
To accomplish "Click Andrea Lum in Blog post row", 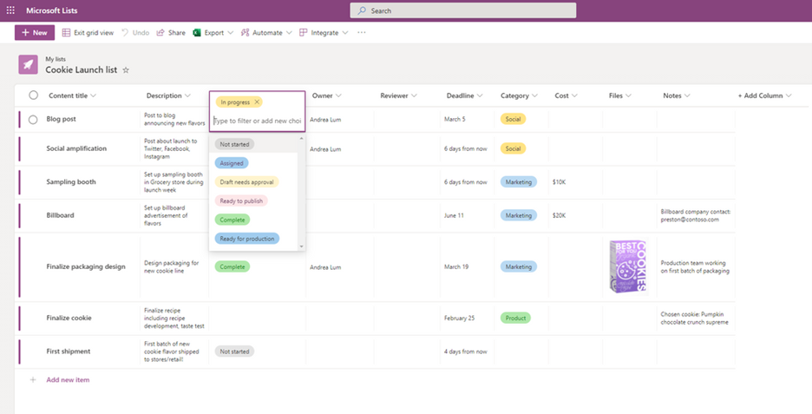I will [325, 120].
